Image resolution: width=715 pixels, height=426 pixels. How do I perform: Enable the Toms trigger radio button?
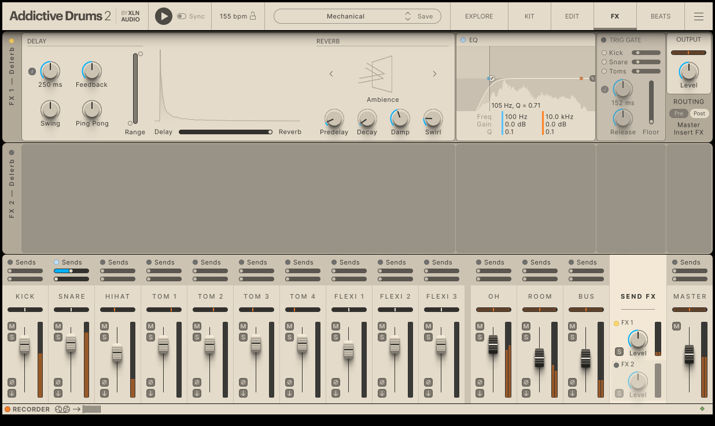[605, 71]
